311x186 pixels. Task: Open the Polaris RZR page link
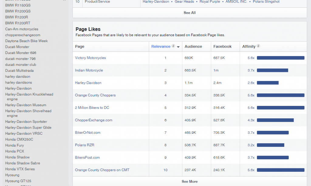pos(84,145)
